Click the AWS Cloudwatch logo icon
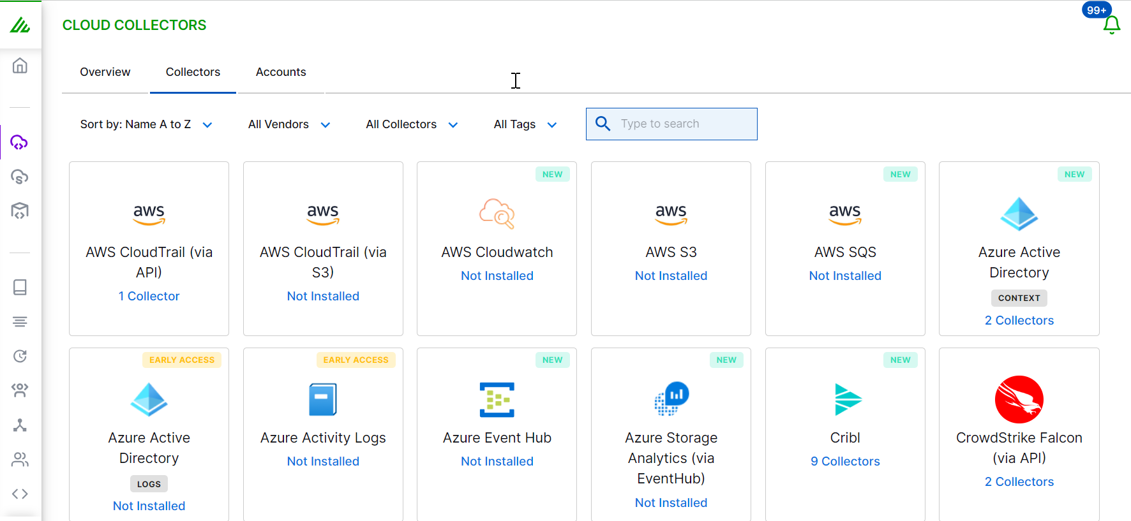Image resolution: width=1131 pixels, height=521 pixels. click(x=497, y=214)
